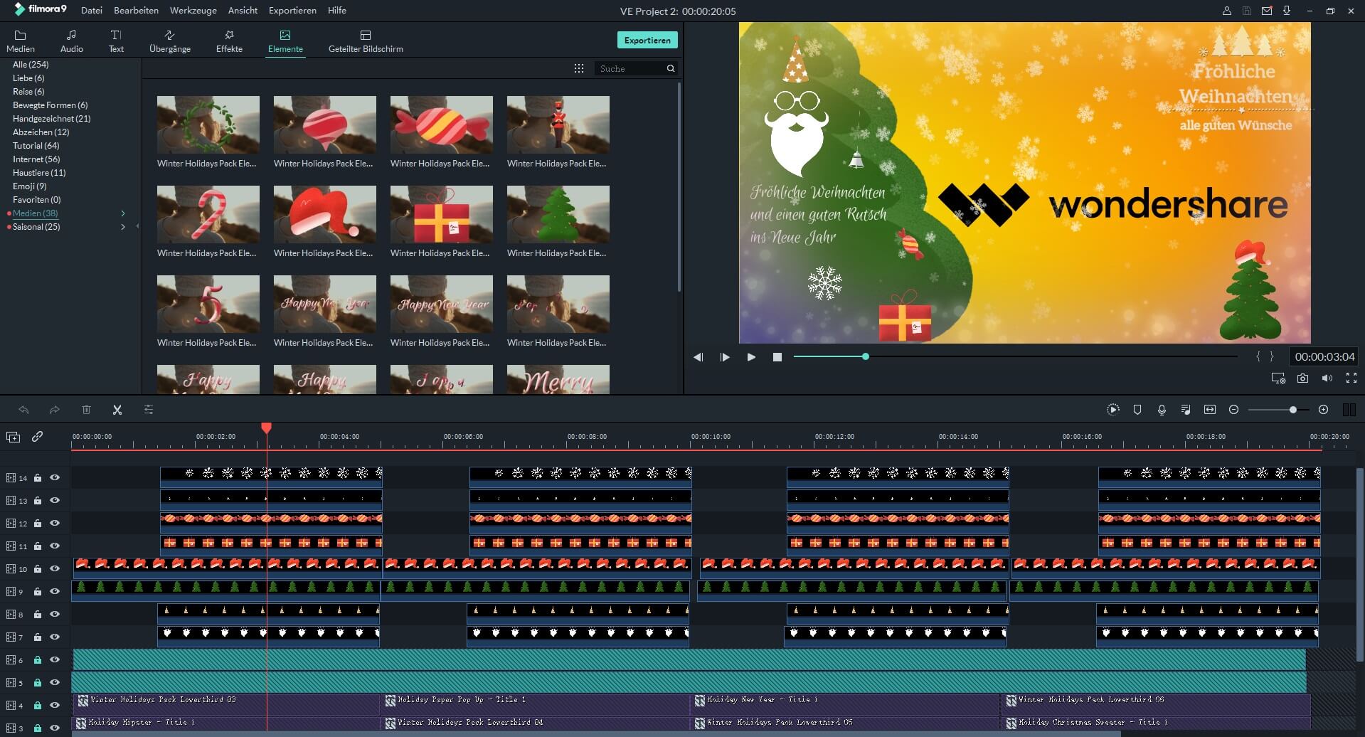The image size is (1365, 737).
Task: Expand the Saisonal (25) category arrow
Action: point(123,227)
